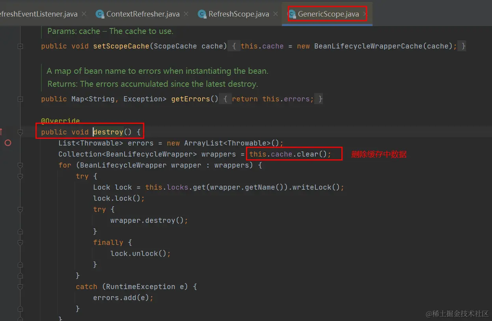Screen dimensions: 492x321
Task: Close the GenericScope.java tab
Action: pos(365,14)
